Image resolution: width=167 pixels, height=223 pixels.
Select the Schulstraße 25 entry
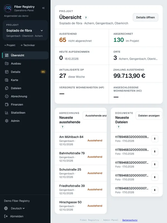pyautogui.click(x=81, y=173)
